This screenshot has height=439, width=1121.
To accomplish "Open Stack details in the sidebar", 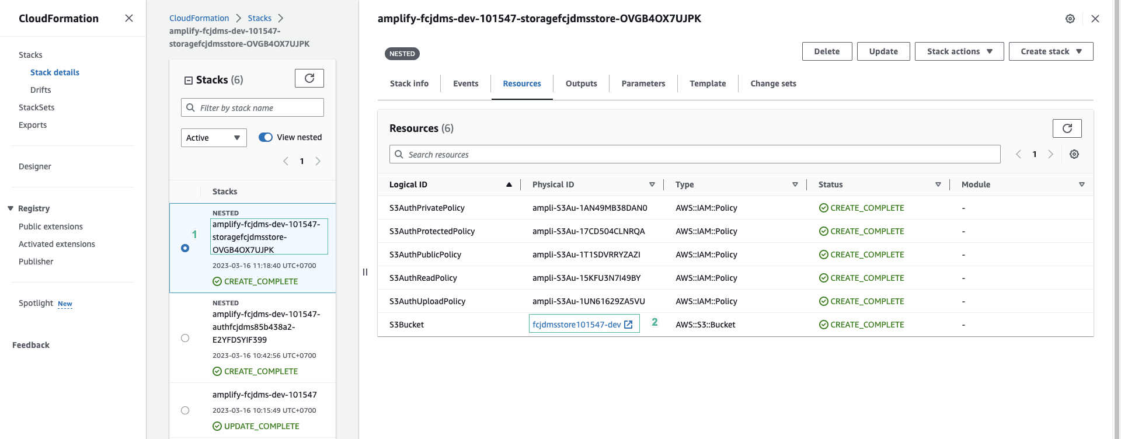I will pyautogui.click(x=55, y=72).
